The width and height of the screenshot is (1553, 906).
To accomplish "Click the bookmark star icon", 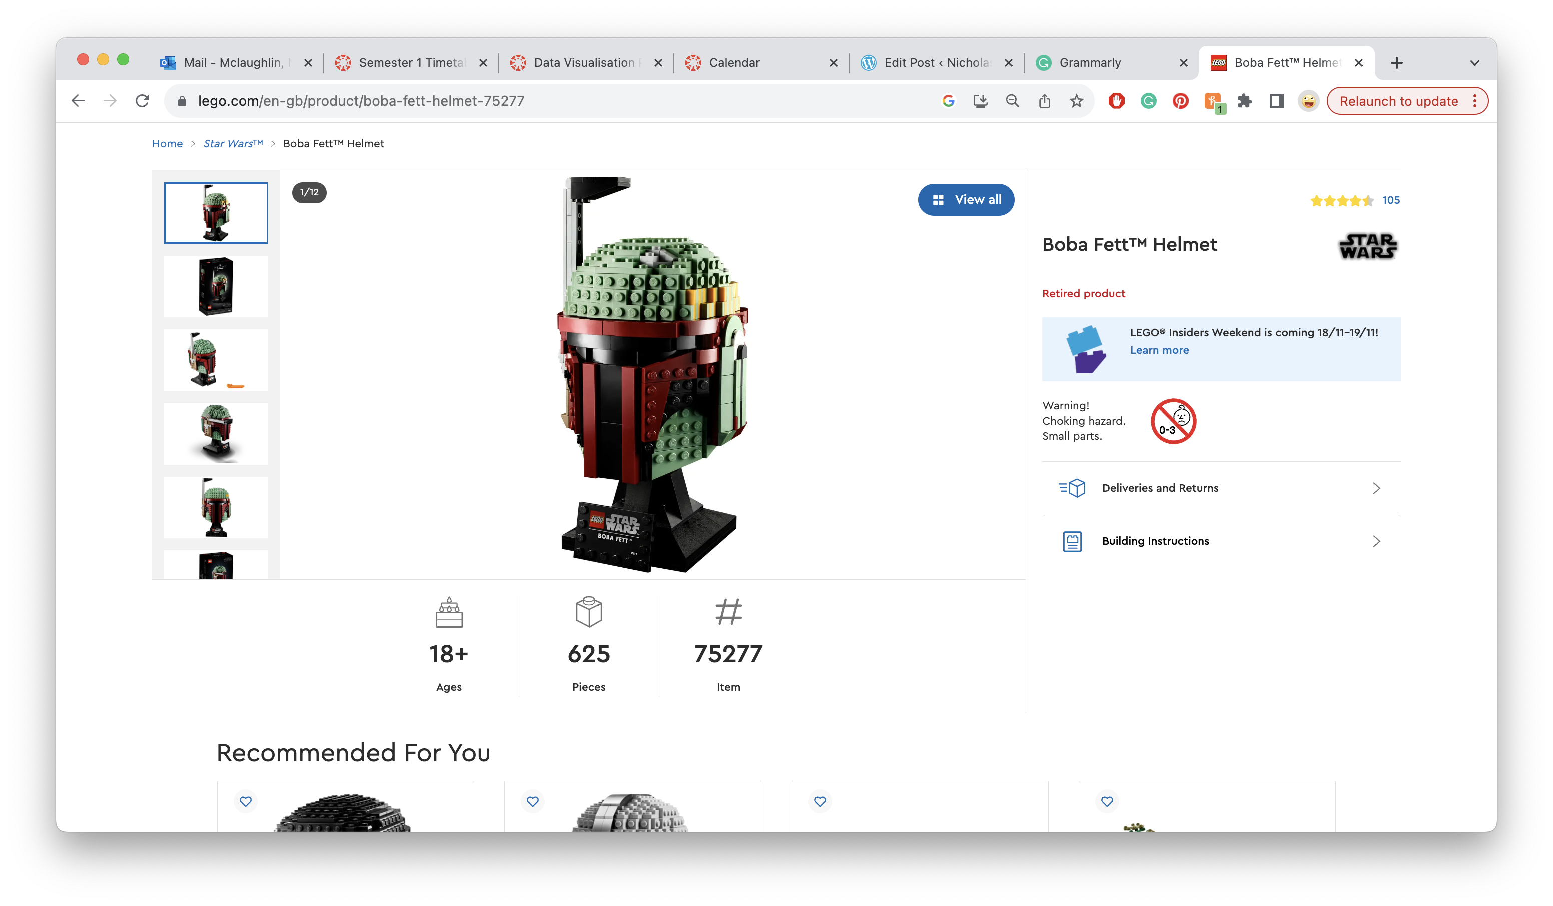I will [x=1076, y=101].
